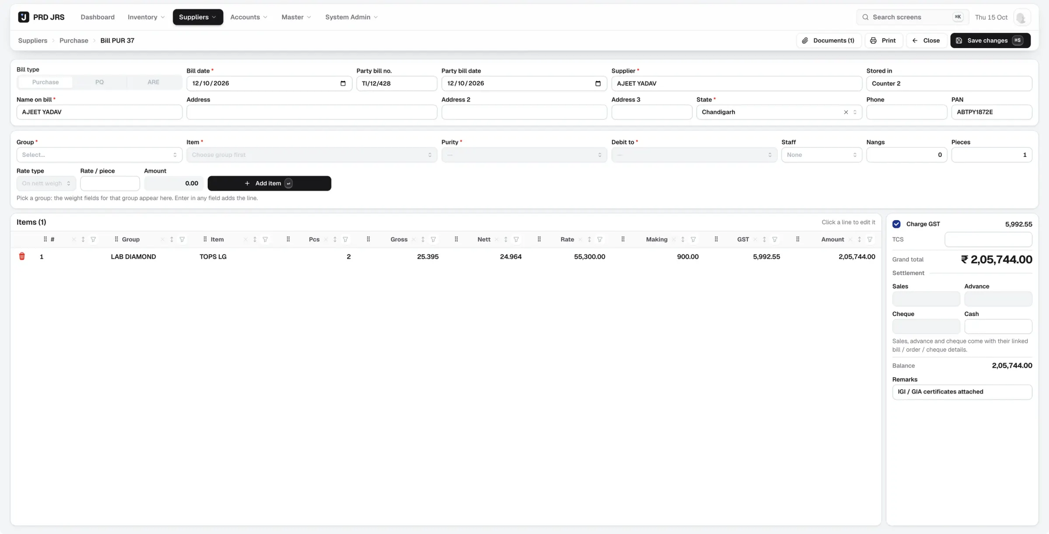Viewport: 1049px width, 534px height.
Task: Sort the Group column
Action: coord(172,239)
